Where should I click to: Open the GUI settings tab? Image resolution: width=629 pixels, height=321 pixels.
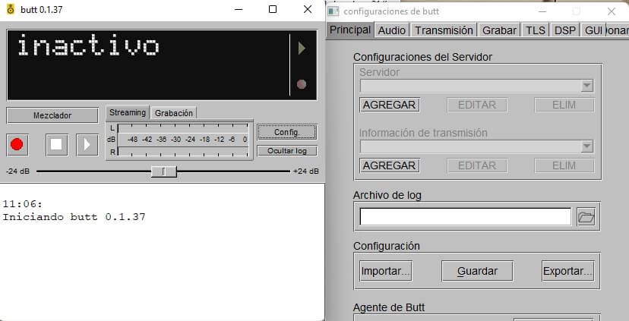tap(593, 30)
